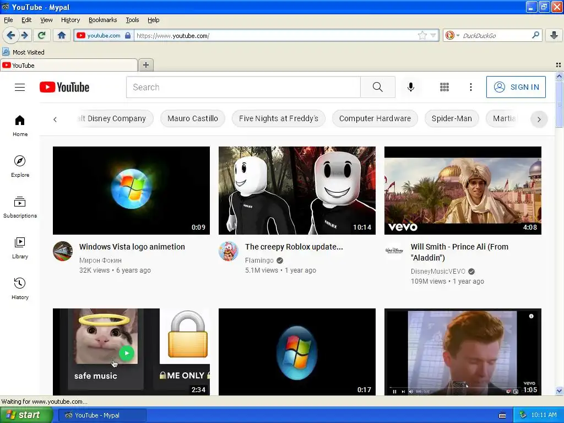
Task: Click the Windows start button
Action: pyautogui.click(x=26, y=415)
